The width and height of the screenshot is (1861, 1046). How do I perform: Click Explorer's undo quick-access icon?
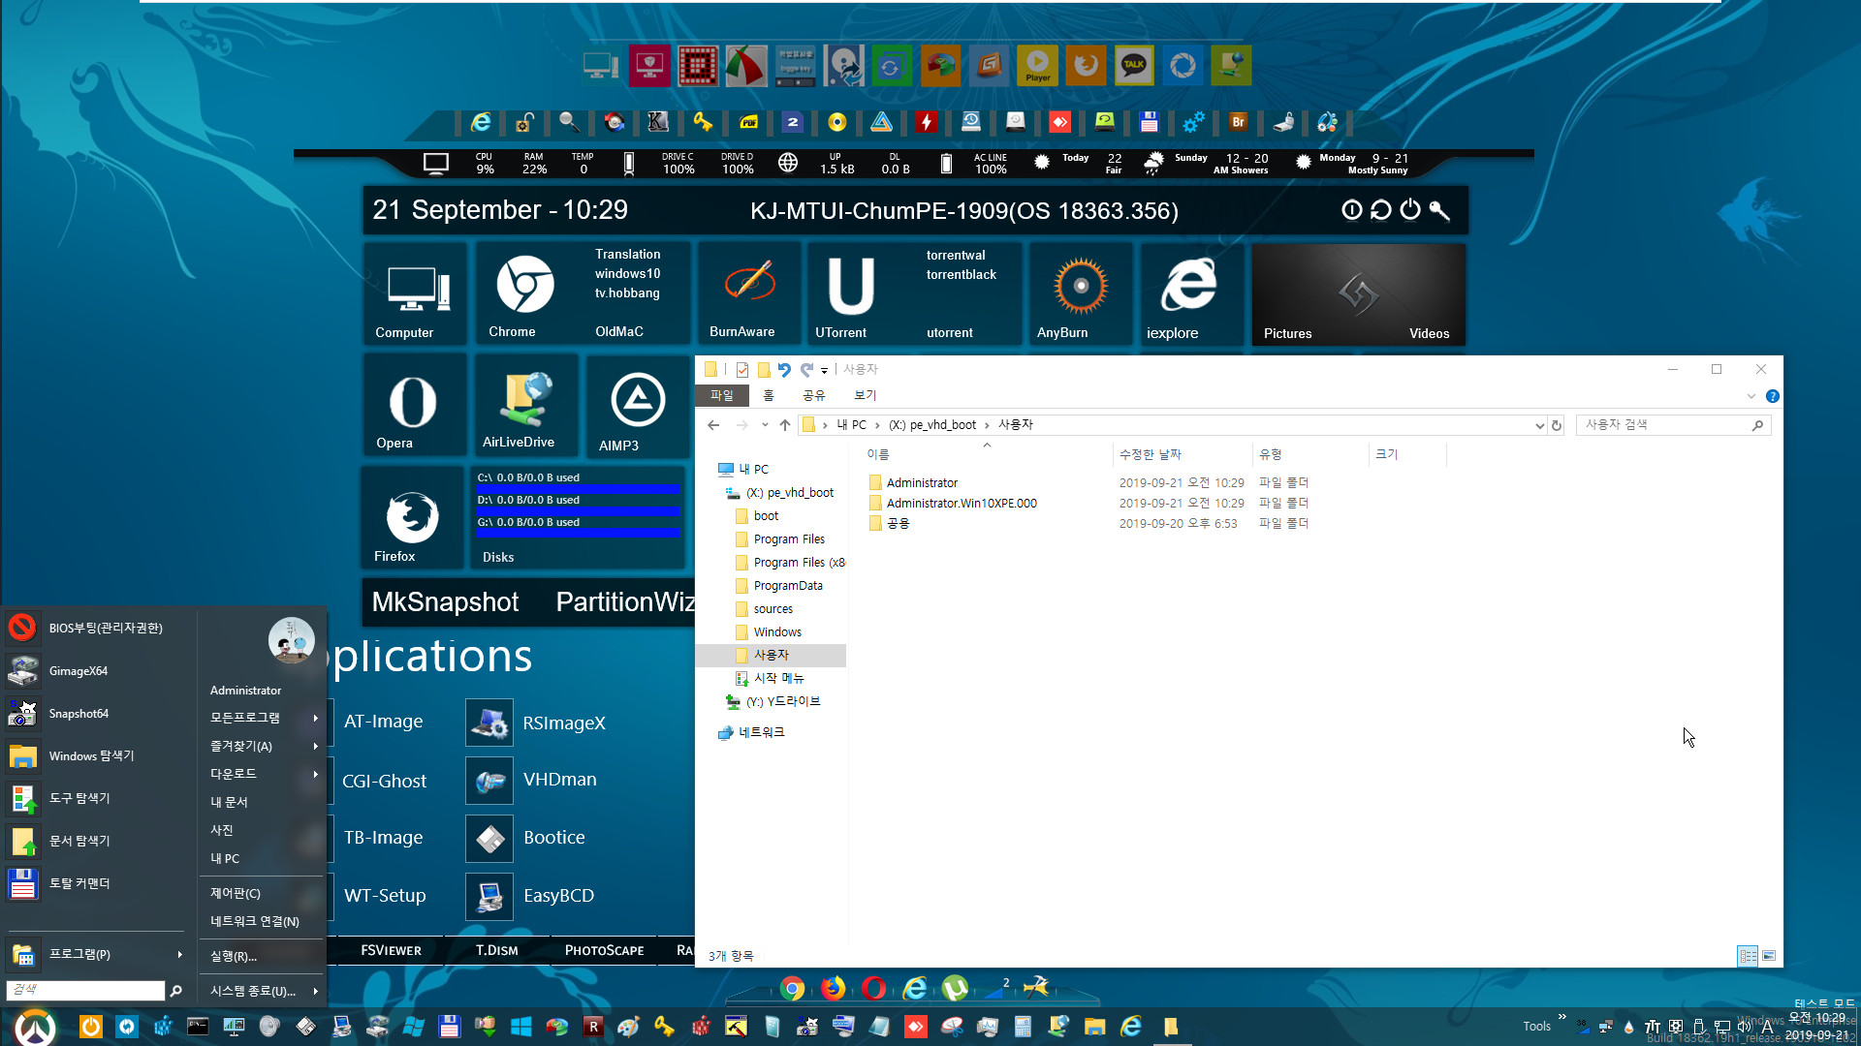click(784, 369)
